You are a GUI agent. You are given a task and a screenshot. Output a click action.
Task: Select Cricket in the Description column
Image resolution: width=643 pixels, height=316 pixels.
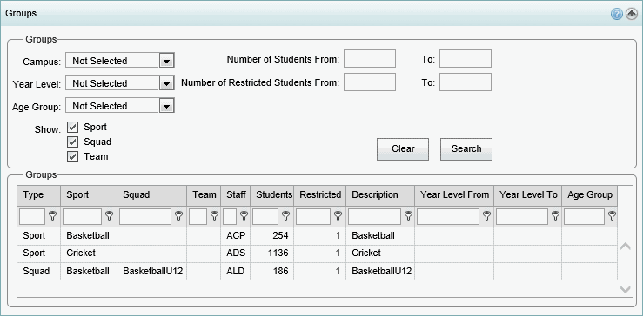(x=380, y=253)
